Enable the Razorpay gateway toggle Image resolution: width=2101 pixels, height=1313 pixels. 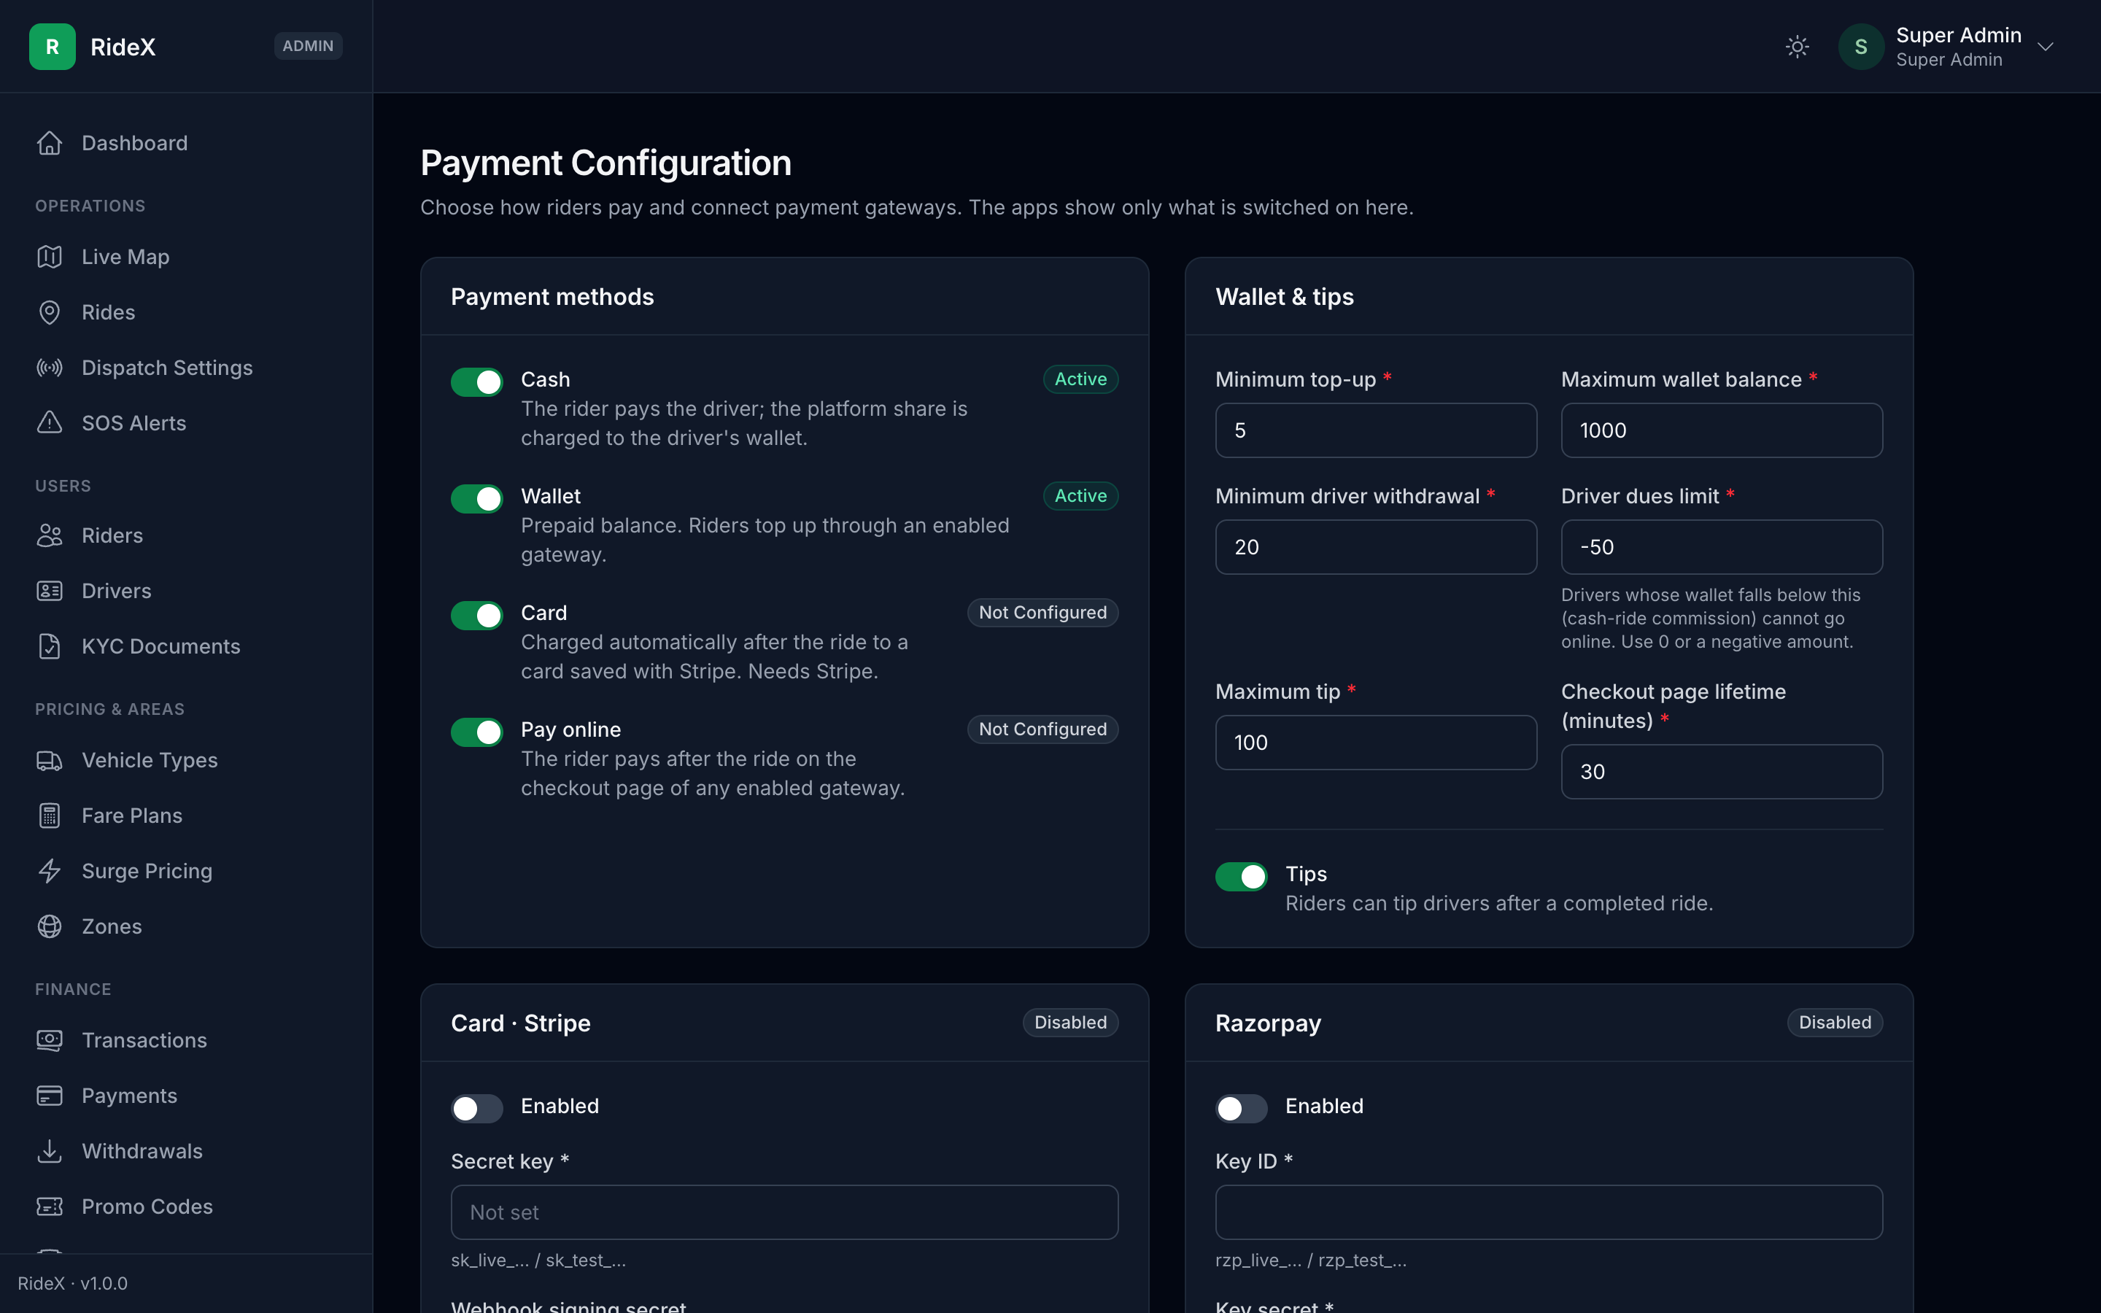click(x=1242, y=1109)
